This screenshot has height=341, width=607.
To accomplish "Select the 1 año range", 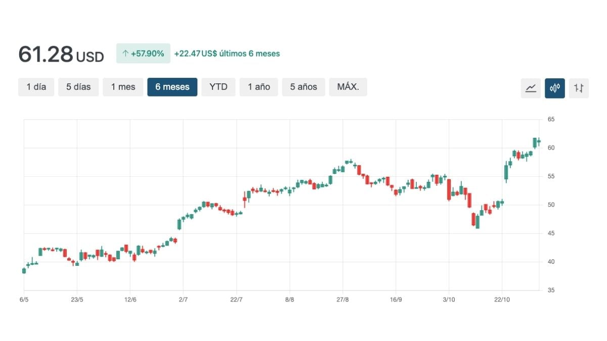I will (x=259, y=87).
